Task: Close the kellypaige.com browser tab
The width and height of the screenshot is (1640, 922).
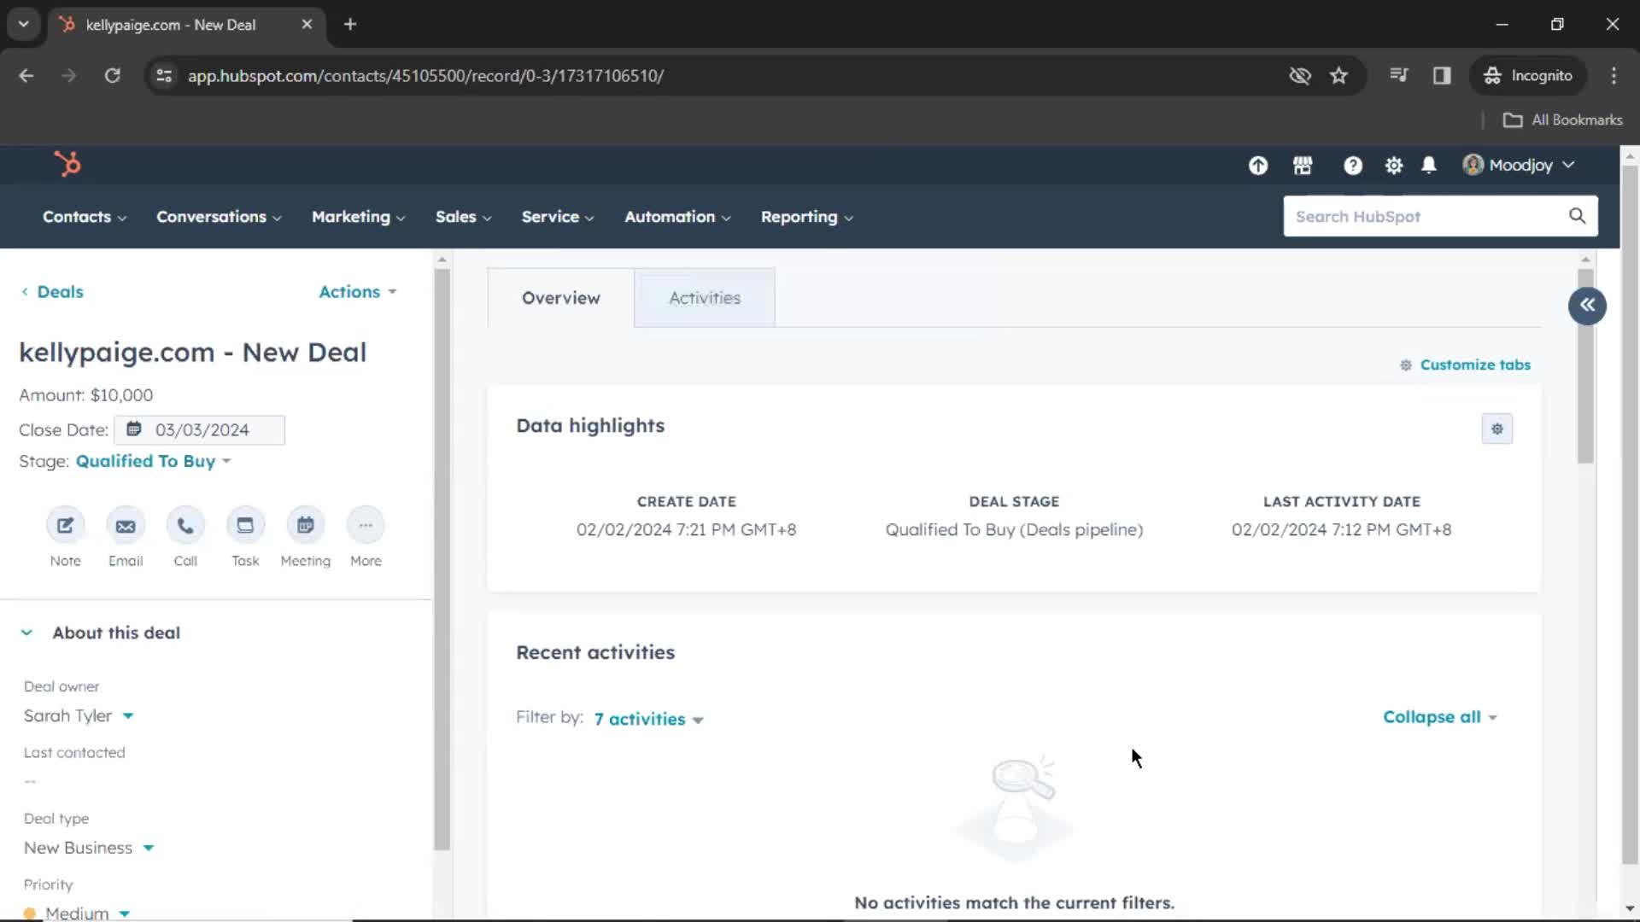Action: (x=307, y=24)
